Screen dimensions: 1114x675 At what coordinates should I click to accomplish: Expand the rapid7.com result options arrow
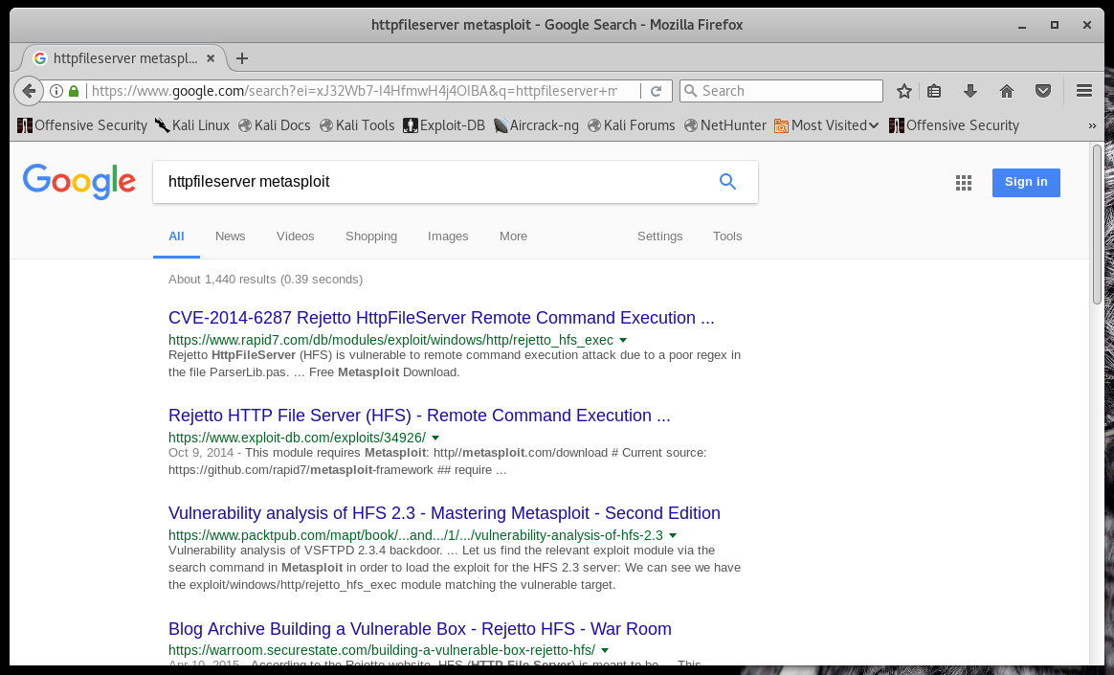(623, 341)
